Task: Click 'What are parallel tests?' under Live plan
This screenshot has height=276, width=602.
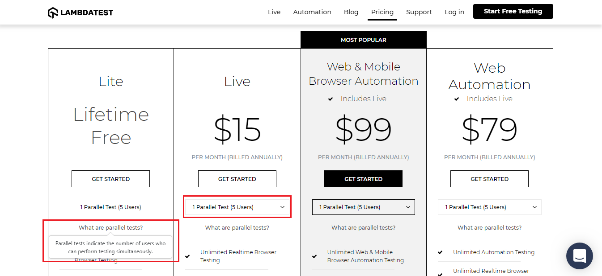Action: click(237, 228)
